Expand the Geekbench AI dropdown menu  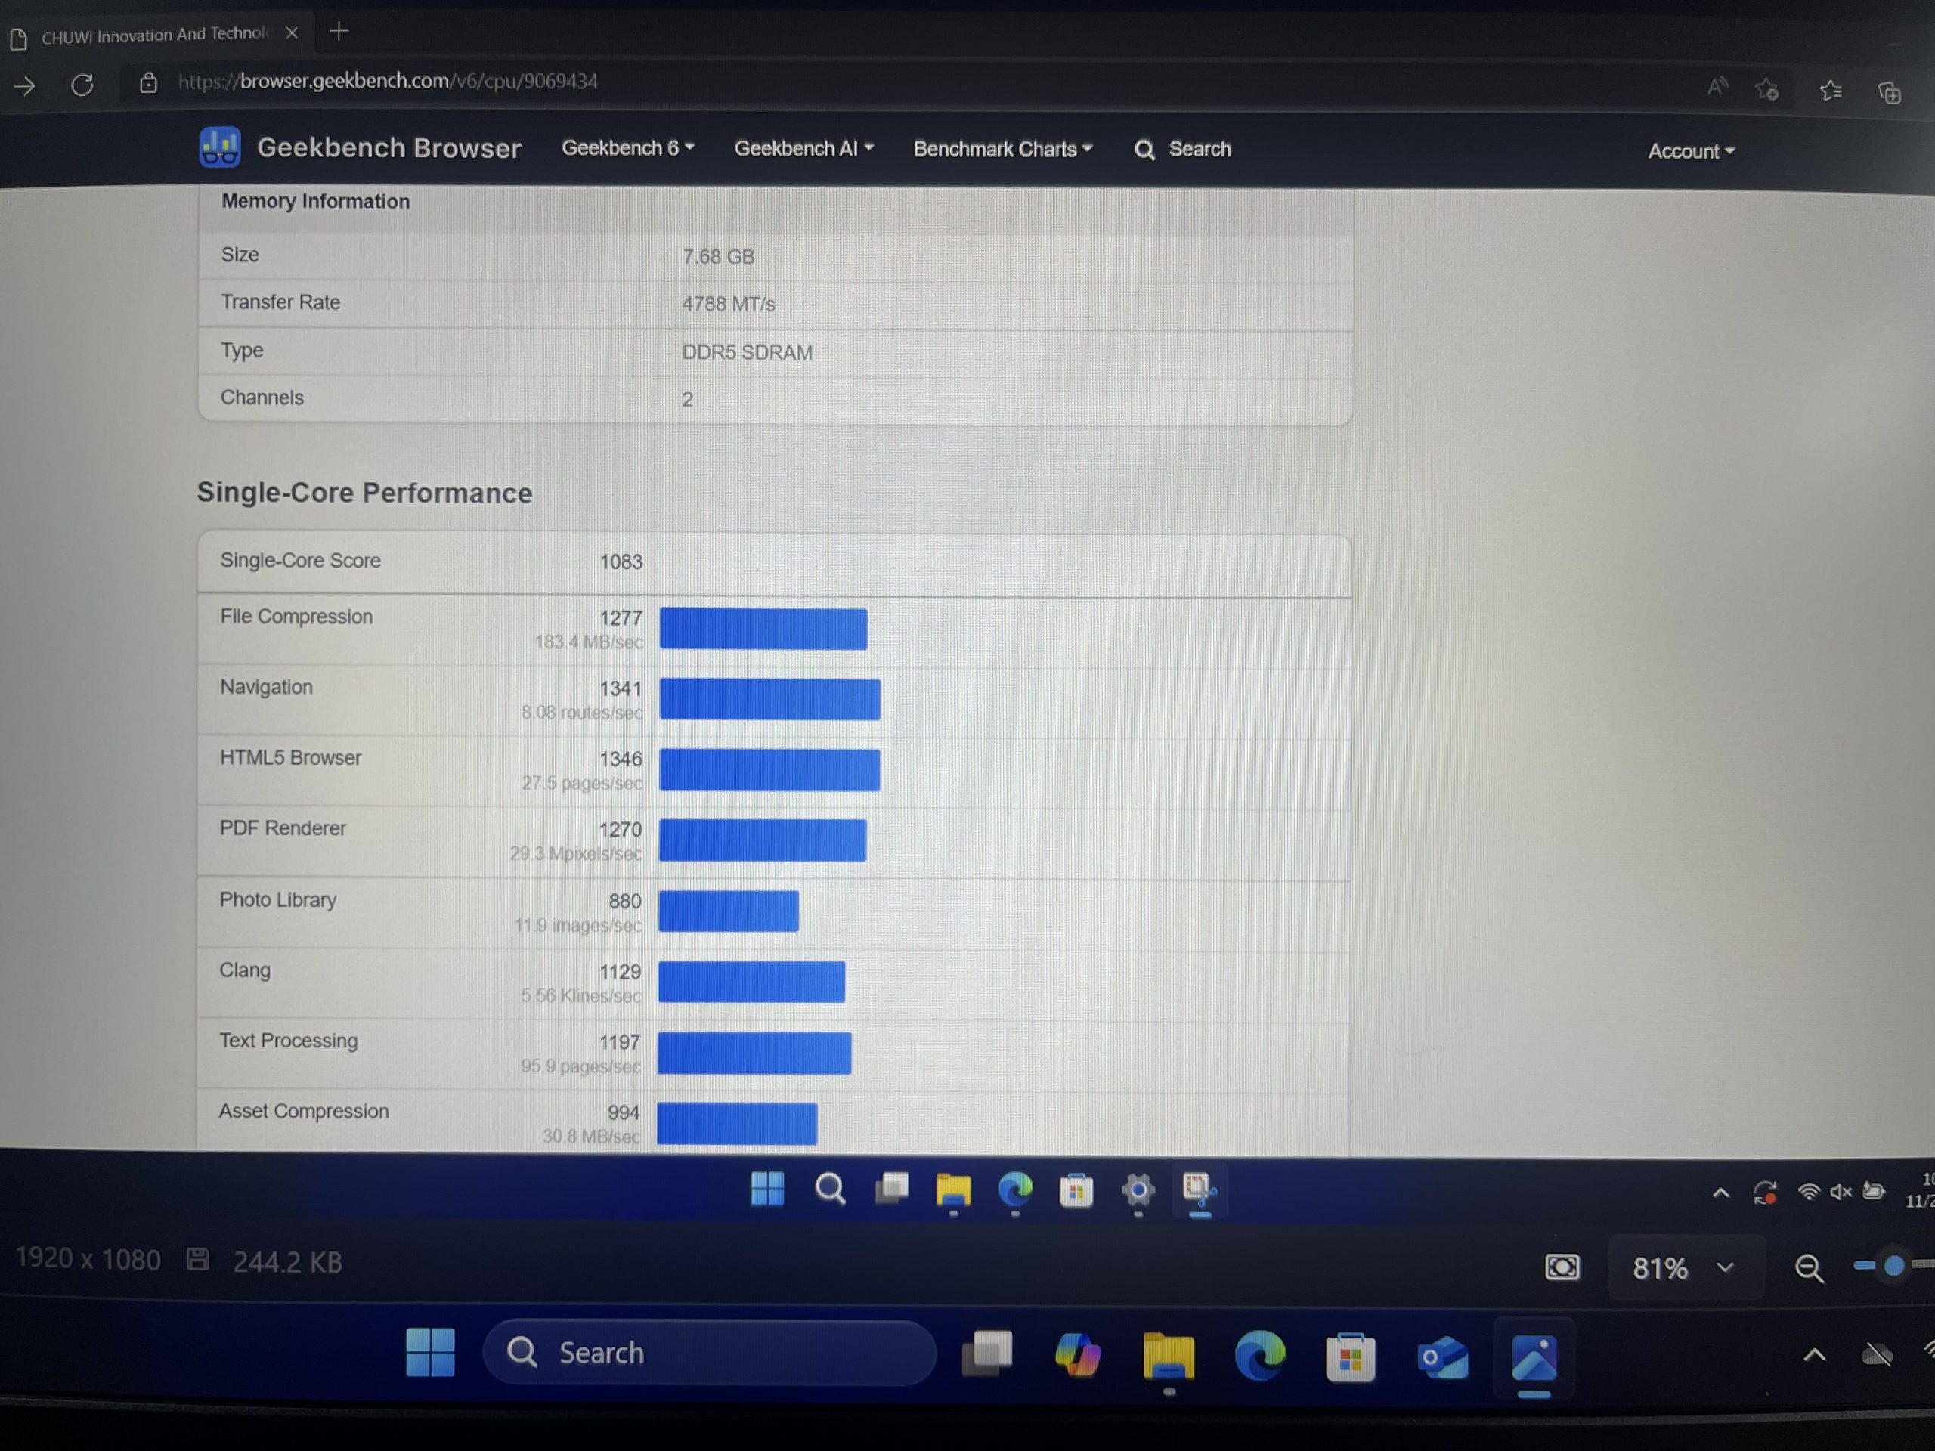click(803, 149)
